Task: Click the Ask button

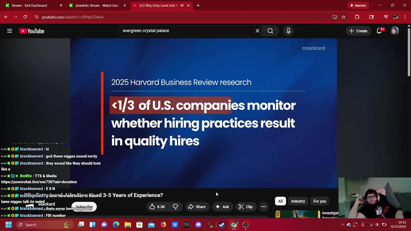Action: point(222,207)
